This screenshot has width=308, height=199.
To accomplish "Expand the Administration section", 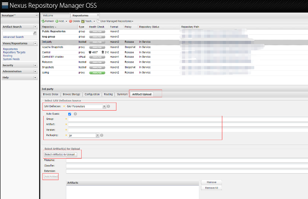I will (x=35, y=71).
